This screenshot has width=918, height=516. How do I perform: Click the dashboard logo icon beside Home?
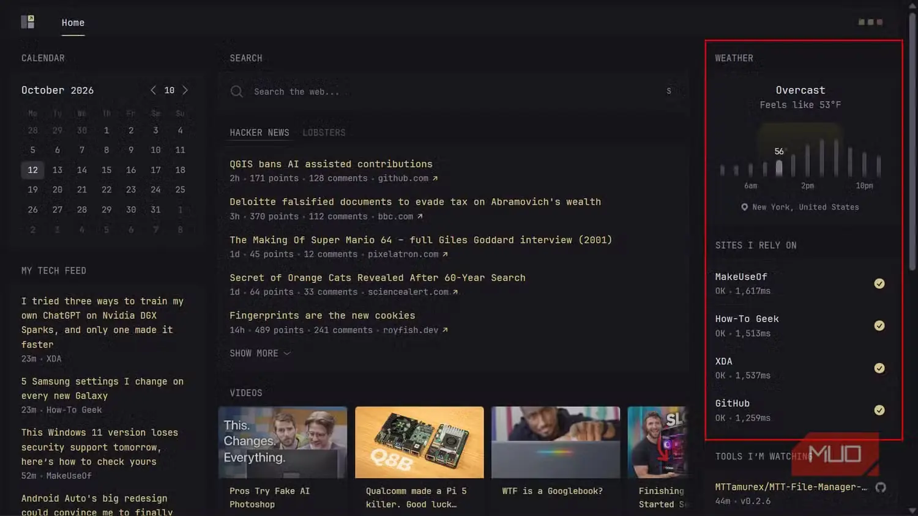[28, 22]
